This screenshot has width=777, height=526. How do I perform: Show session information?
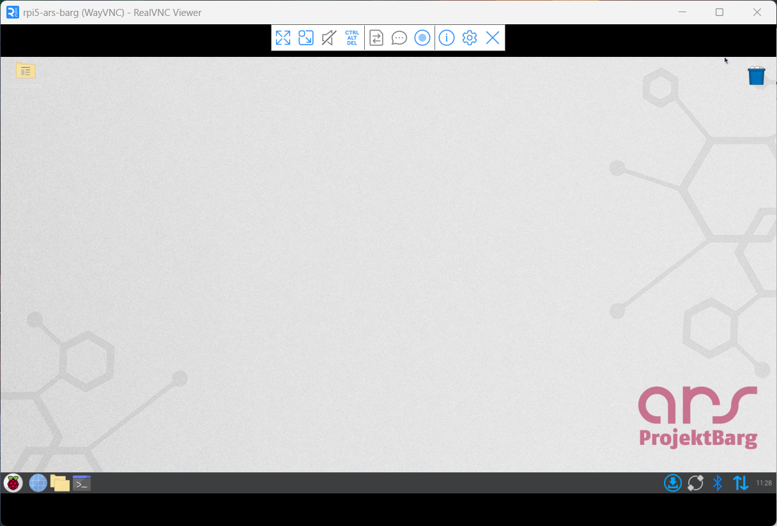click(447, 38)
